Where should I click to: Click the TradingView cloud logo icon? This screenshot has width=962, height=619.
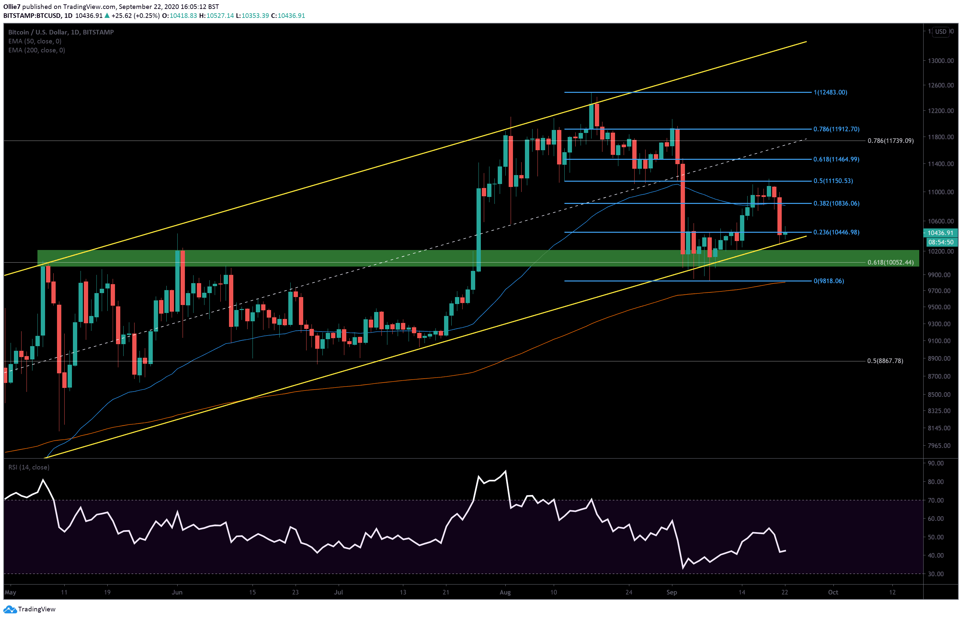10,609
